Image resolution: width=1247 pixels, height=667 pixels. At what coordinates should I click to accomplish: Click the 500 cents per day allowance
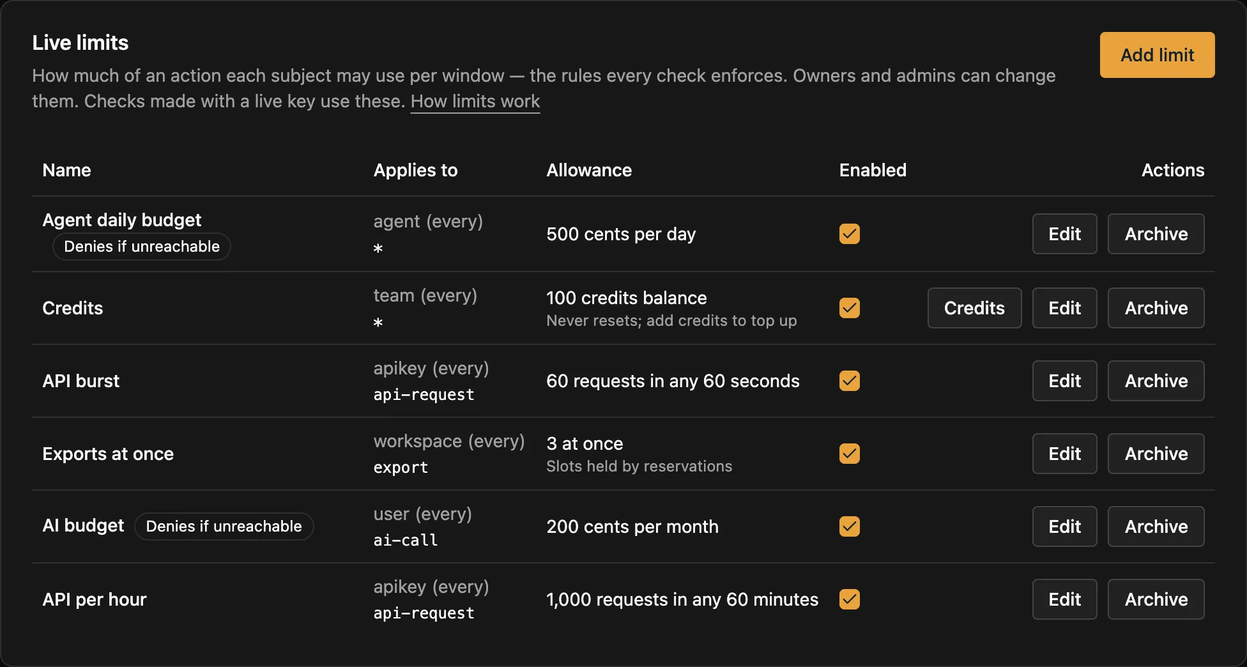point(621,234)
